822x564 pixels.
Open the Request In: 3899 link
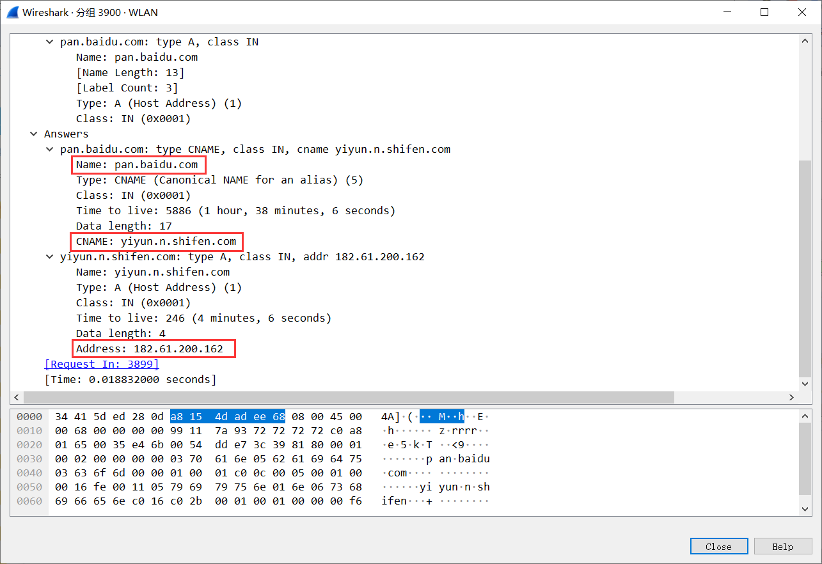point(102,364)
